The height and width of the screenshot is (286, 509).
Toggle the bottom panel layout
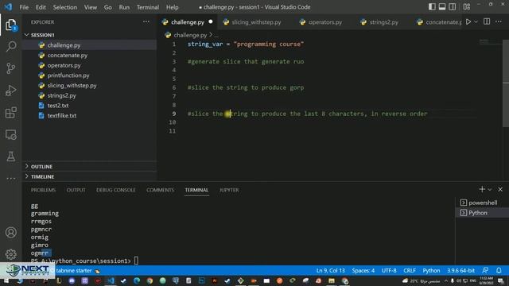442,7
